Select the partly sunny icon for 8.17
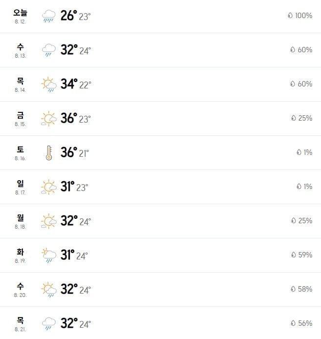The height and width of the screenshot is (339, 321). (x=49, y=187)
